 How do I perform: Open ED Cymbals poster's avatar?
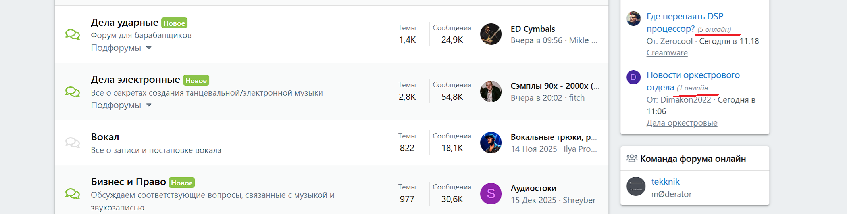(491, 34)
